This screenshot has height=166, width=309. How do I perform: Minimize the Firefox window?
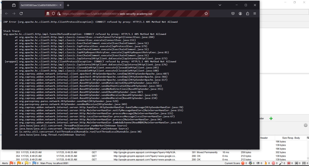coord(236,5)
